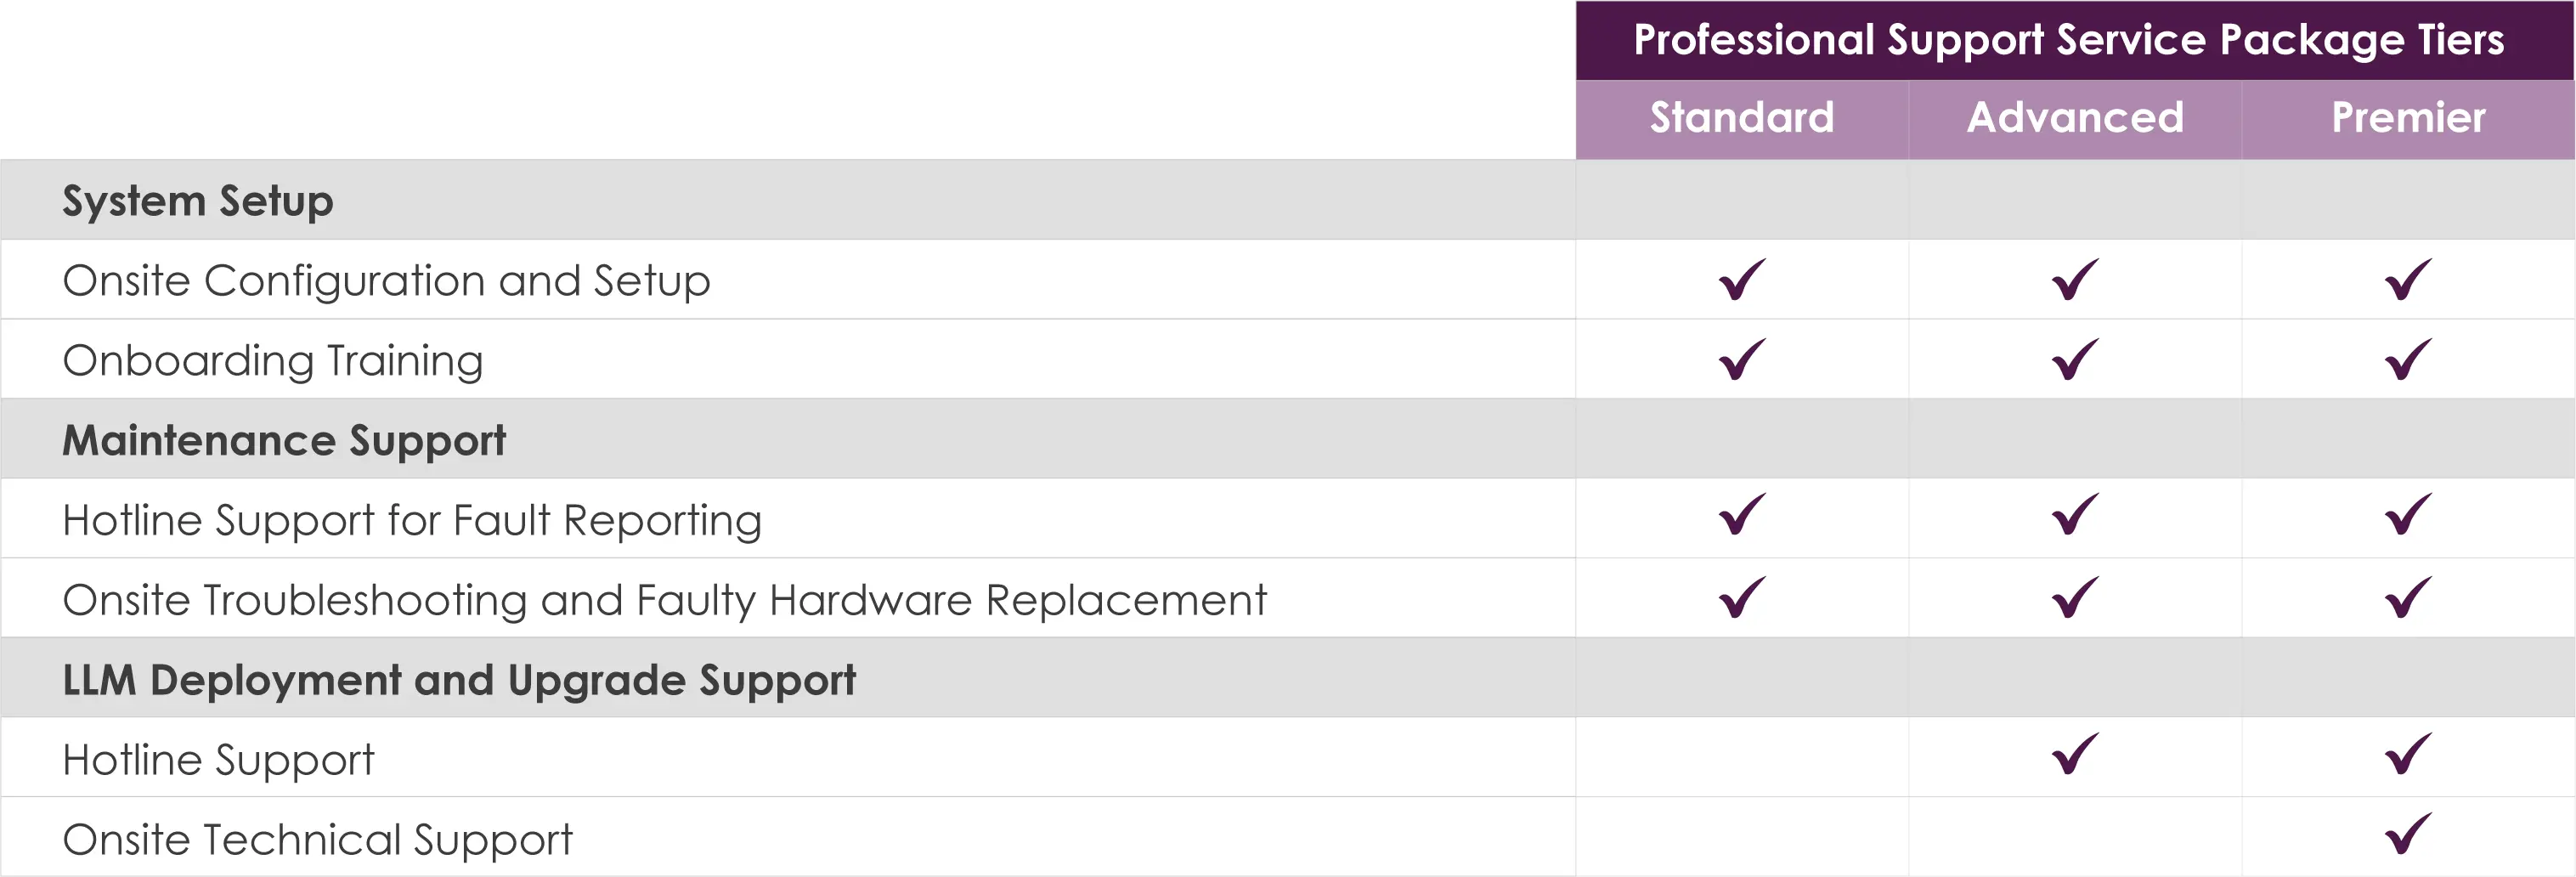This screenshot has width=2576, height=877.
Task: Click the LLM Deployment and Upgrade Support heading
Action: [x=459, y=681]
